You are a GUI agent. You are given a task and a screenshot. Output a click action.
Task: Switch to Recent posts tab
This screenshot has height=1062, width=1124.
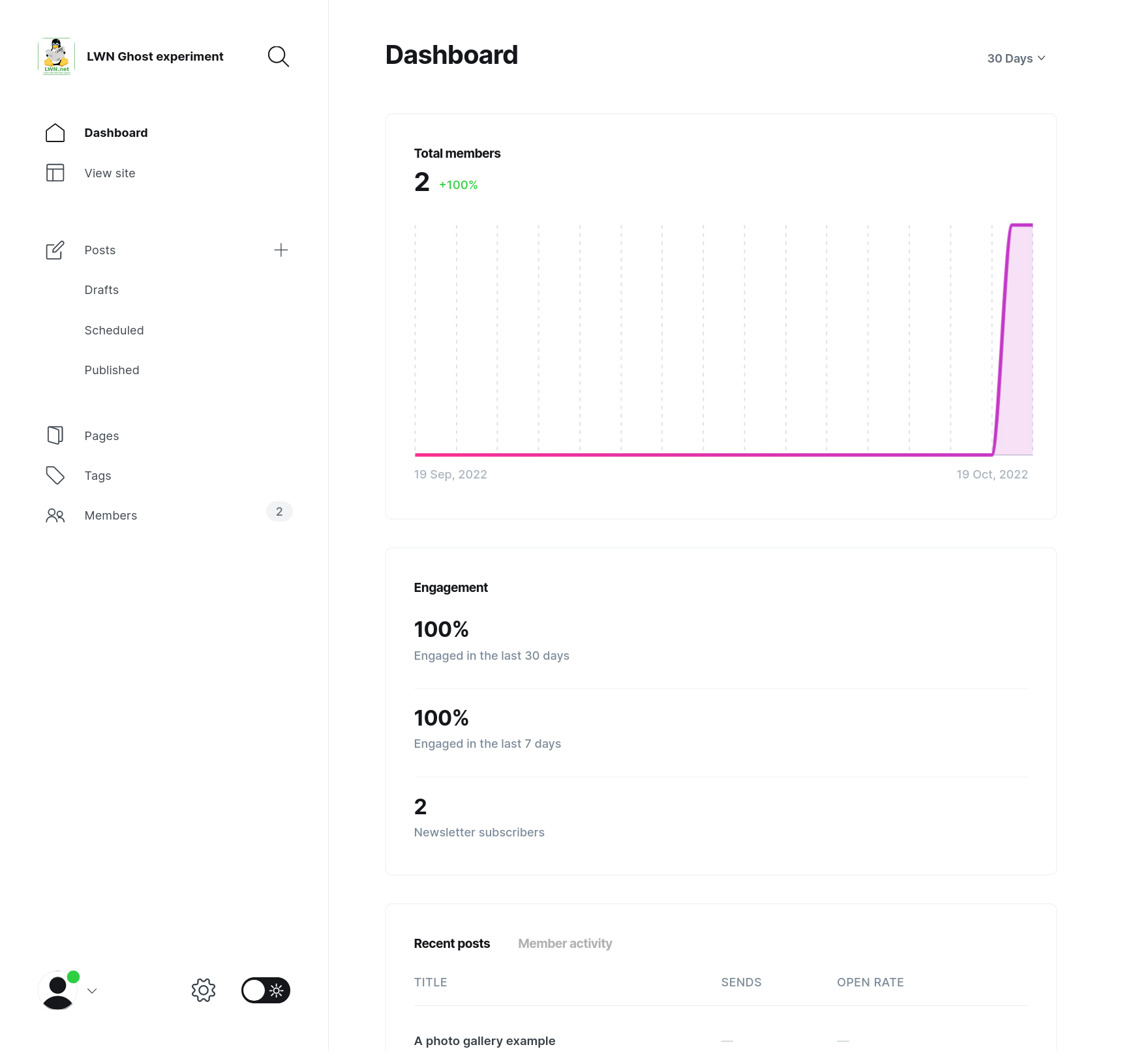pyautogui.click(x=452, y=943)
